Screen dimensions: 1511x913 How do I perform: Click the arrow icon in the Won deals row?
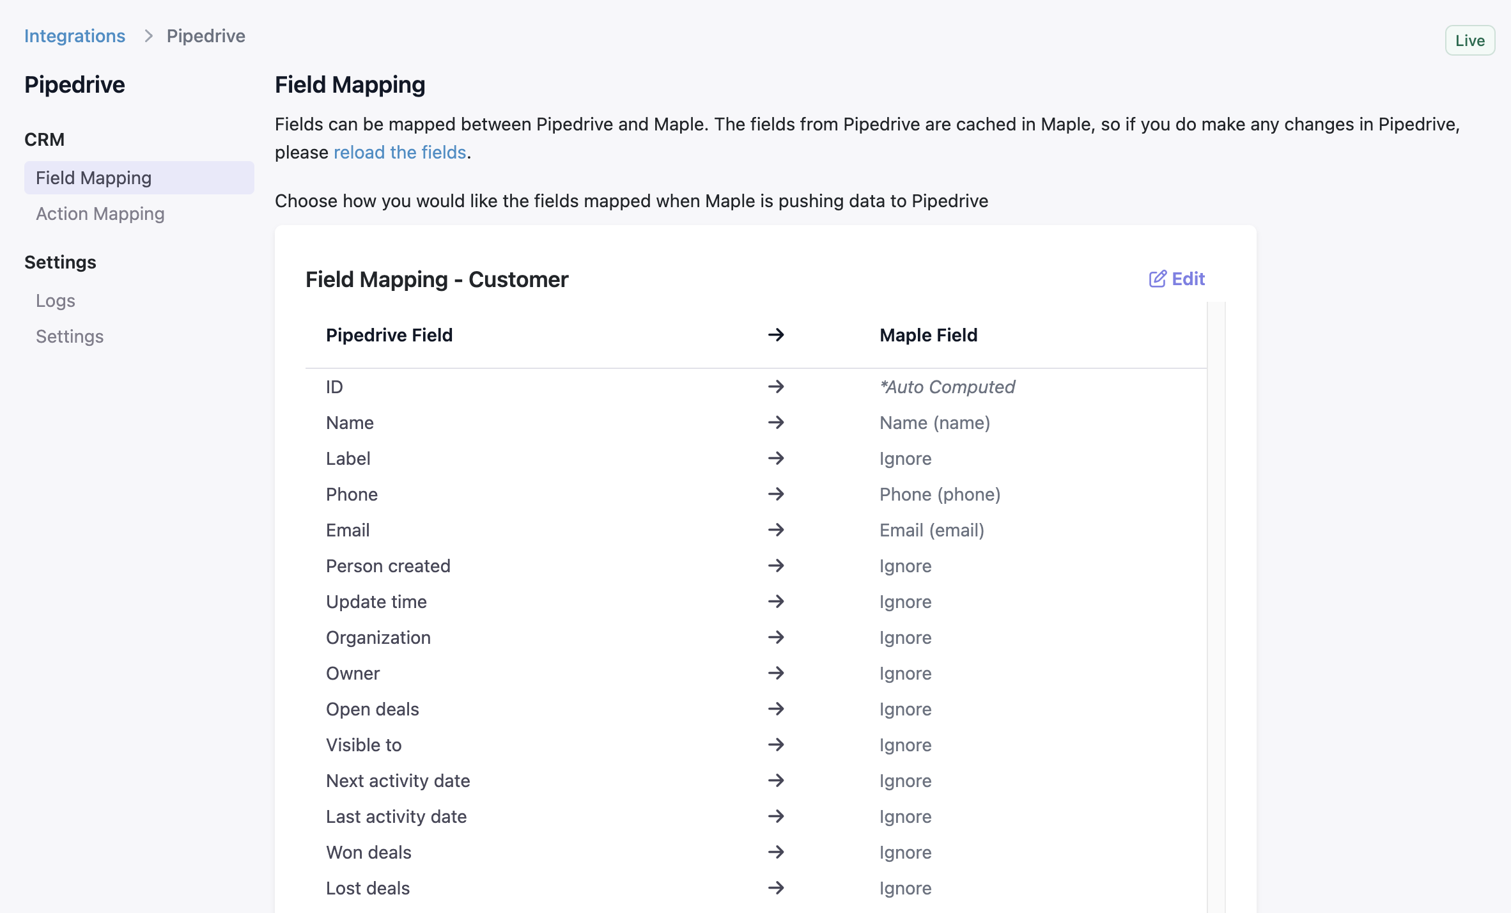point(776,852)
